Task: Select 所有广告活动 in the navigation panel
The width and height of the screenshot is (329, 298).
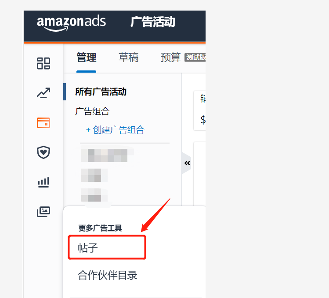Action: point(101,92)
